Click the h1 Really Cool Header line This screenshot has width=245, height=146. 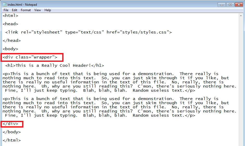pyautogui.click(x=54, y=65)
